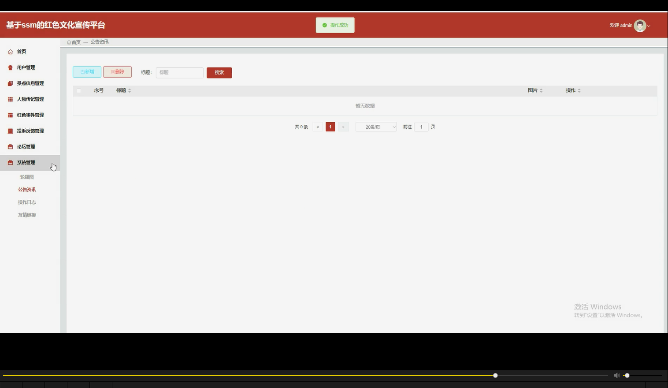Open 首页 in the sidebar
The height and width of the screenshot is (388, 668).
click(30, 52)
